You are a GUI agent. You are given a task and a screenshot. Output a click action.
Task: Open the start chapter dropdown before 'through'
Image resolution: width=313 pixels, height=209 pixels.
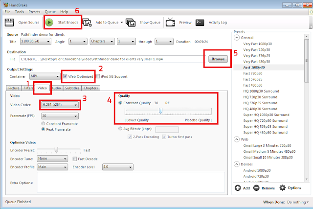coord(126,42)
